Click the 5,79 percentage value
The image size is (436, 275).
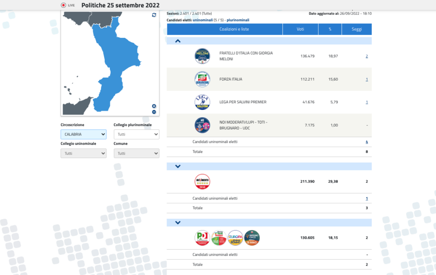334,102
